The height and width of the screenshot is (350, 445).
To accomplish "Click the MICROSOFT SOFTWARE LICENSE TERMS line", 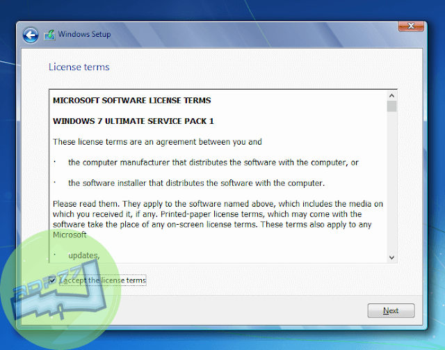I will click(132, 101).
